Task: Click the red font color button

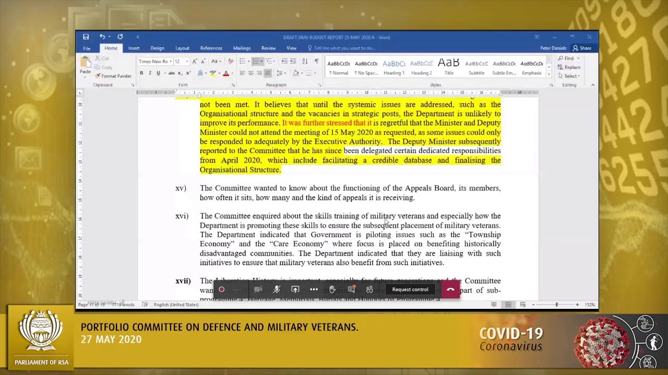Action: 226,73
